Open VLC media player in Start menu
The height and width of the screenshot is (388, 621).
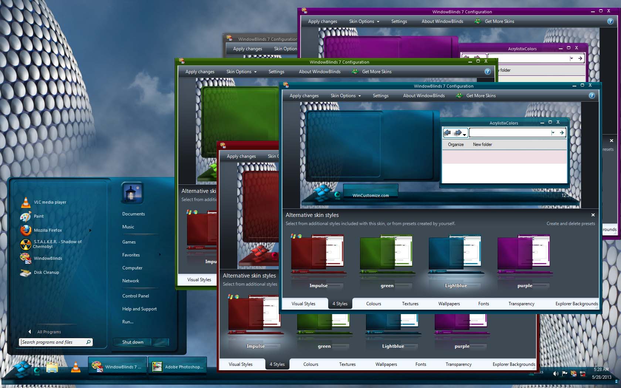coord(44,202)
